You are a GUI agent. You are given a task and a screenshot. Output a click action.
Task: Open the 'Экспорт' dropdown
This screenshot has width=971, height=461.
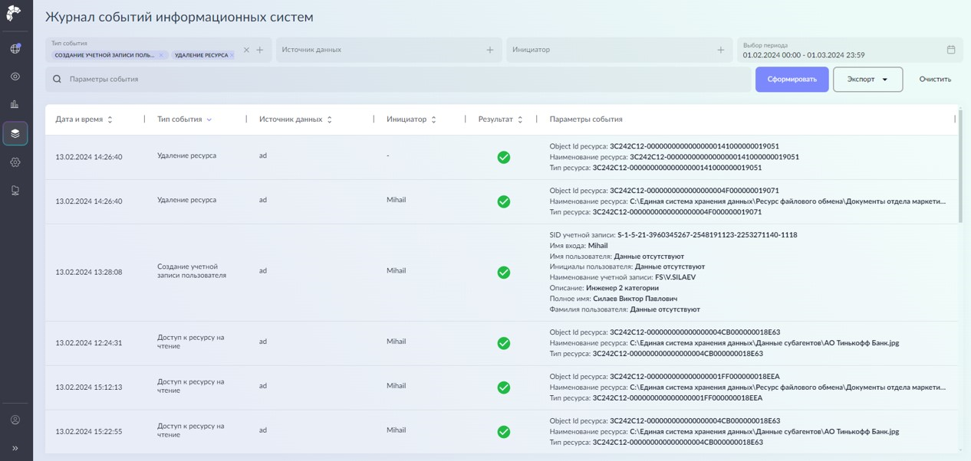point(867,79)
